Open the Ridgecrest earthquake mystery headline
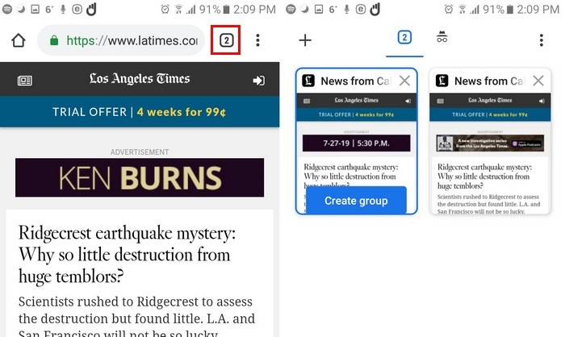 (x=127, y=255)
